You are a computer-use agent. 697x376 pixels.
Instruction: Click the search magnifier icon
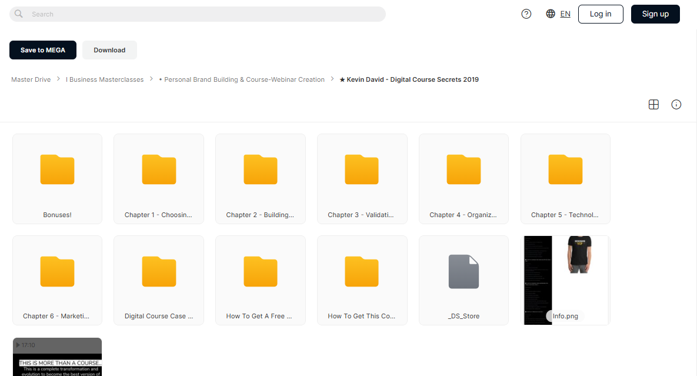pyautogui.click(x=19, y=14)
